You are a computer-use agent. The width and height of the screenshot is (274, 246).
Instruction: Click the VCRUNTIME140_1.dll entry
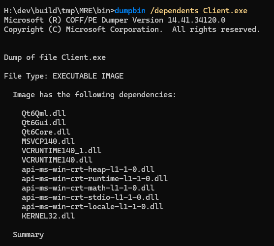click(x=61, y=151)
